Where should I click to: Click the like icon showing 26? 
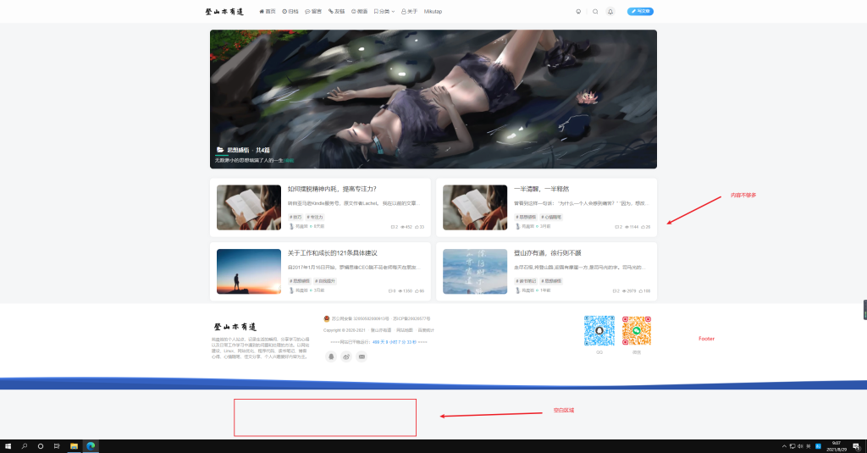643,227
